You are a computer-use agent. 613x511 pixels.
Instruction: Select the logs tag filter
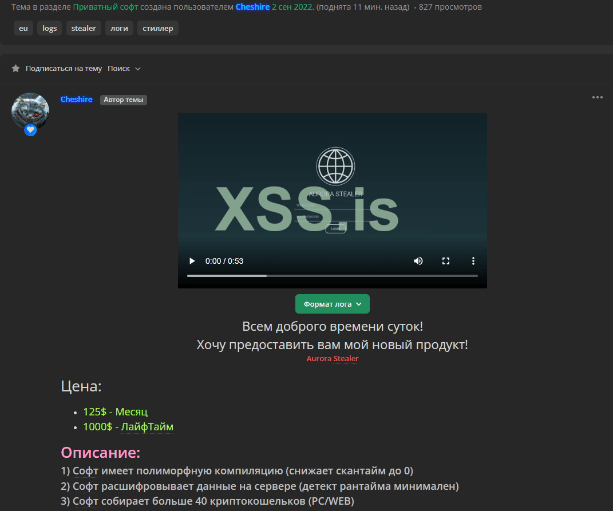point(49,27)
